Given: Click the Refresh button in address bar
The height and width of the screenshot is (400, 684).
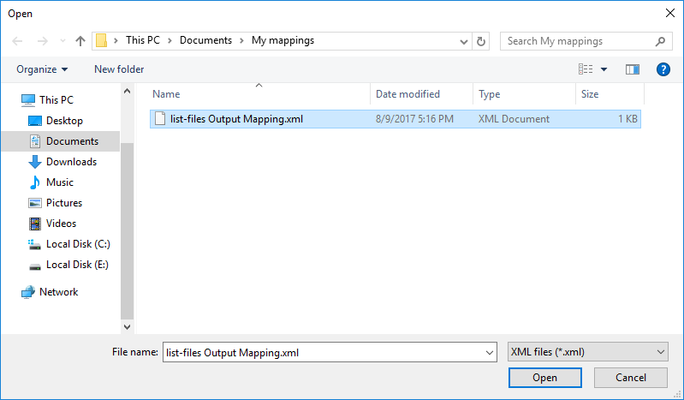Looking at the screenshot, I should point(481,41).
